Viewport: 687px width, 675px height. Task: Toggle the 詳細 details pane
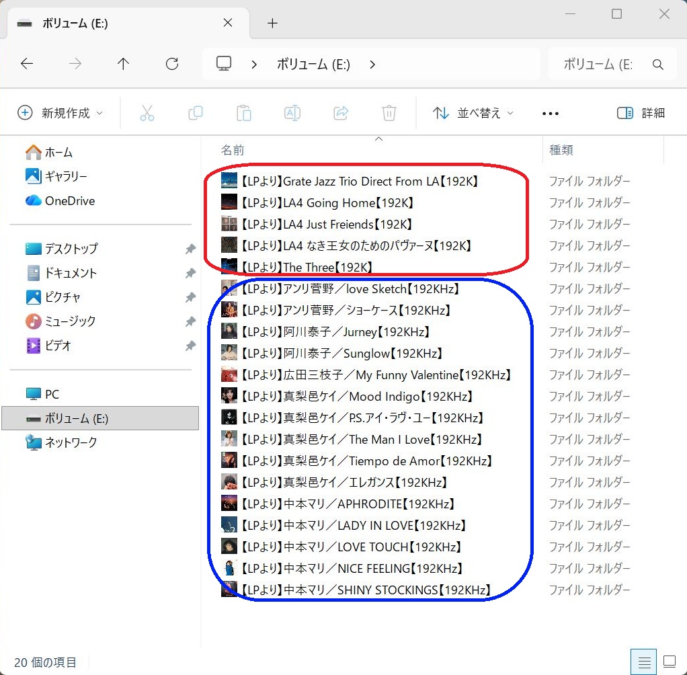coord(641,113)
